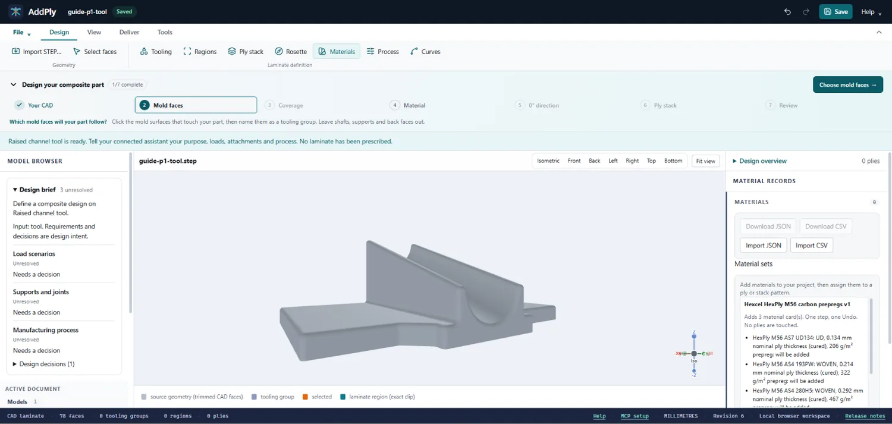Switch to the View tab
The width and height of the screenshot is (892, 424).
[94, 32]
